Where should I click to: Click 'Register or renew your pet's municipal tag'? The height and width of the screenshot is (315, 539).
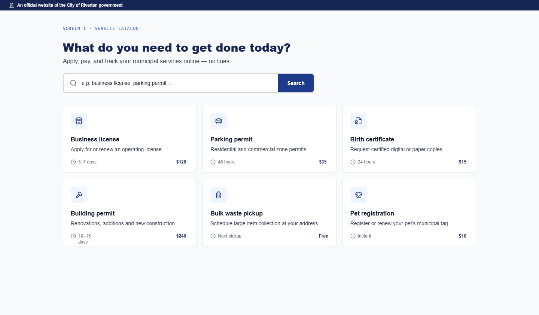click(x=399, y=223)
